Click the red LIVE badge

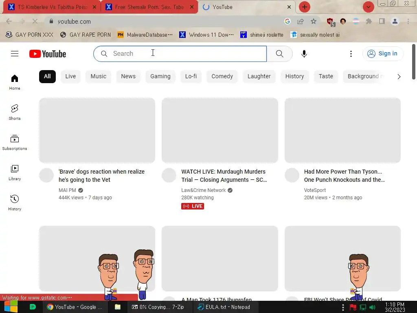click(x=193, y=206)
